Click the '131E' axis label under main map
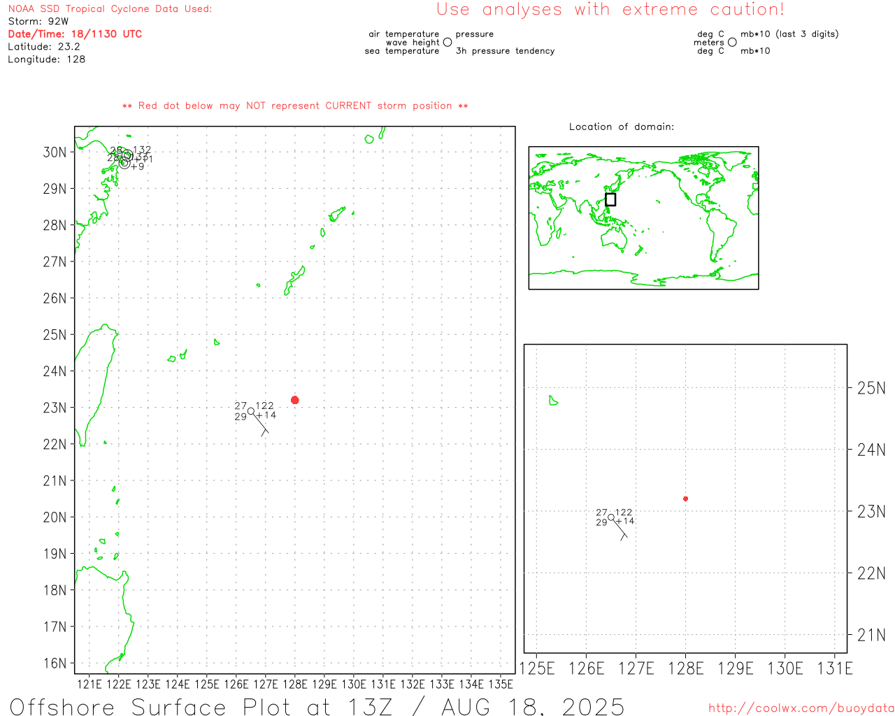The height and width of the screenshot is (716, 895). 383,685
